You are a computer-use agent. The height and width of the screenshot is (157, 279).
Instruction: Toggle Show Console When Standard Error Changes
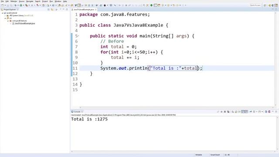[x=246, y=112]
